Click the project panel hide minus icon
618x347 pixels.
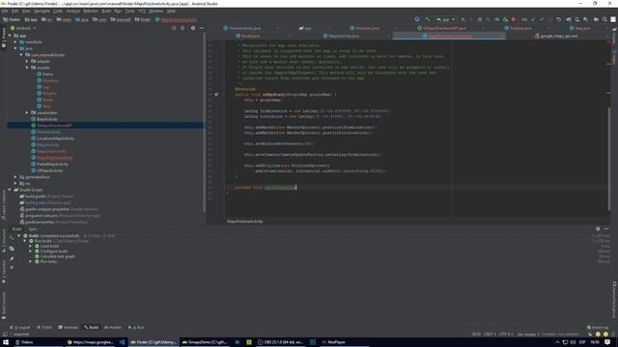click(x=202, y=28)
